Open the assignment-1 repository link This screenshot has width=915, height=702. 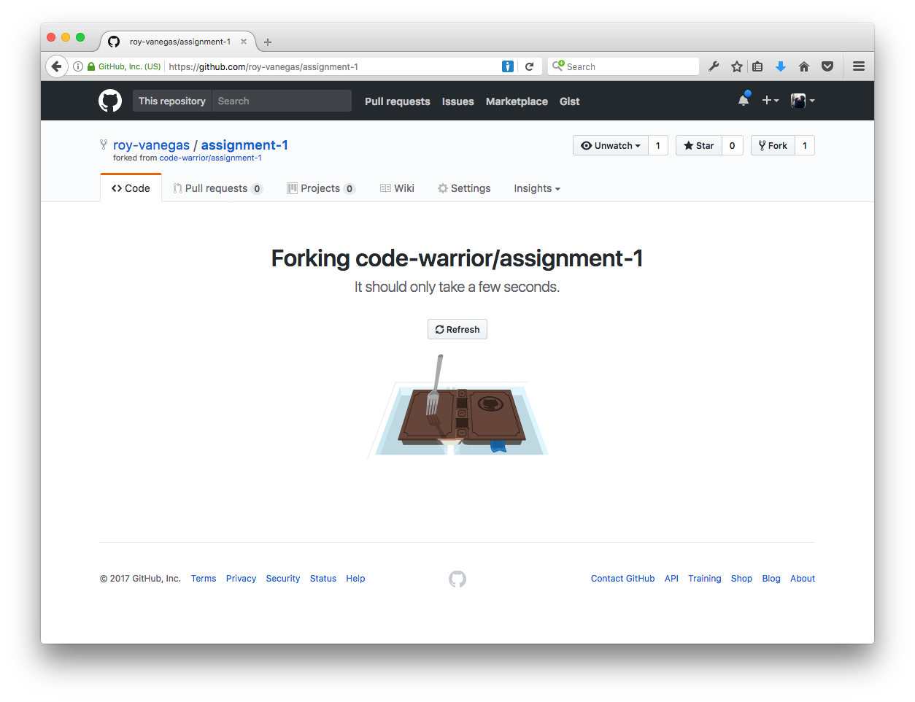(244, 145)
